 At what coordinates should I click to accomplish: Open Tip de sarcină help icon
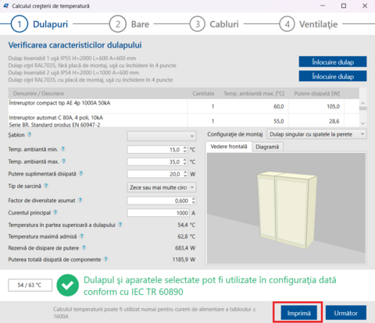(46, 186)
